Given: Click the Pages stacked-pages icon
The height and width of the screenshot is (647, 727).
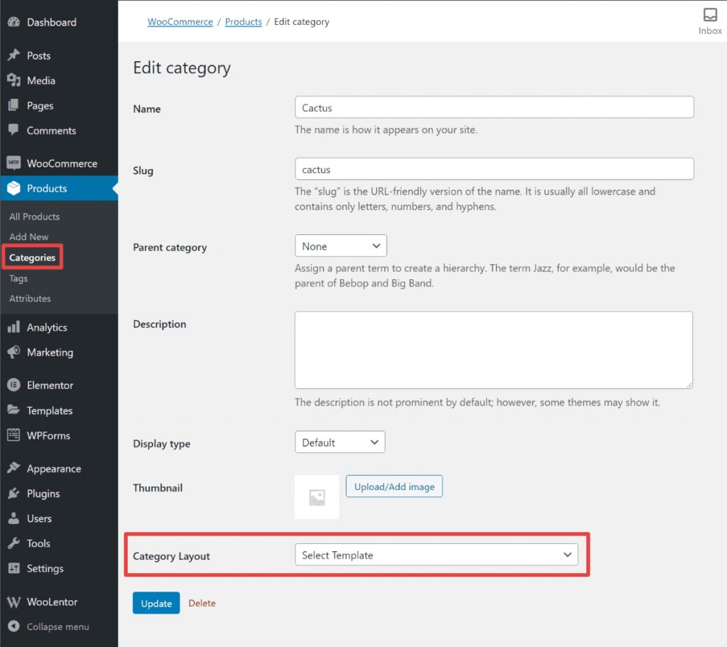Looking at the screenshot, I should (14, 105).
